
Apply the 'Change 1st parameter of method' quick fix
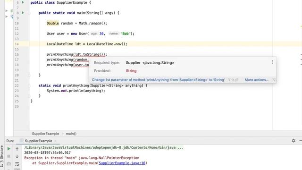pyautogui.click(x=158, y=80)
